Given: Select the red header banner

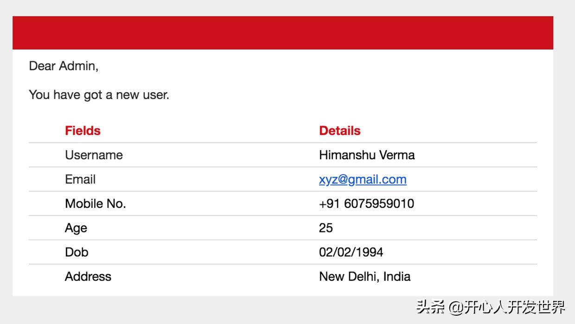Looking at the screenshot, I should (x=283, y=32).
